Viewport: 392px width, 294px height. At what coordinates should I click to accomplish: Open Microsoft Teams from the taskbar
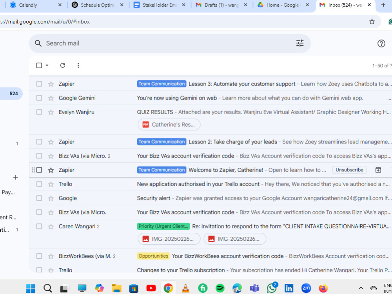[x=254, y=288]
